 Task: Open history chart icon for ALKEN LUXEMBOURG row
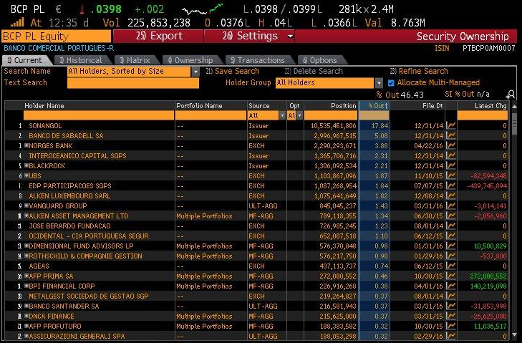(451, 195)
